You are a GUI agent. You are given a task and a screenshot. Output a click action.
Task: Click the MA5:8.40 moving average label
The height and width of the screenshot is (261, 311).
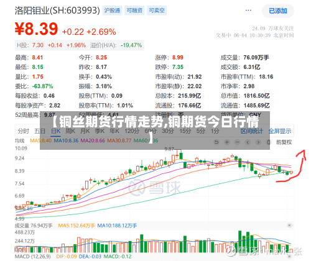point(40,140)
